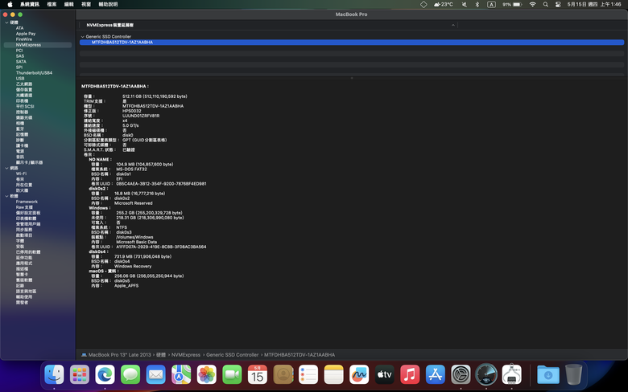This screenshot has height=392, width=628.
Task: Select FireWire in the sidebar
Action: [x=24, y=39]
